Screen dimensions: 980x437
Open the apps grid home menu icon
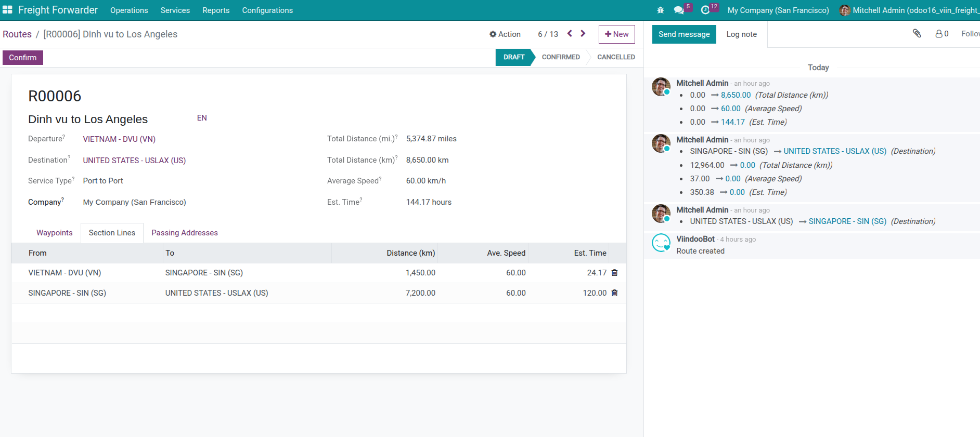tap(7, 10)
